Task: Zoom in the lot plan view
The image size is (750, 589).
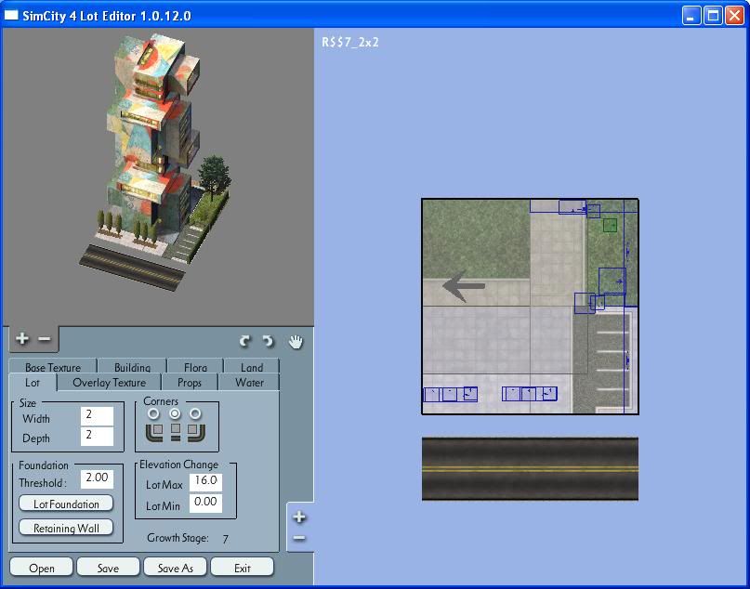Action: coord(299,517)
